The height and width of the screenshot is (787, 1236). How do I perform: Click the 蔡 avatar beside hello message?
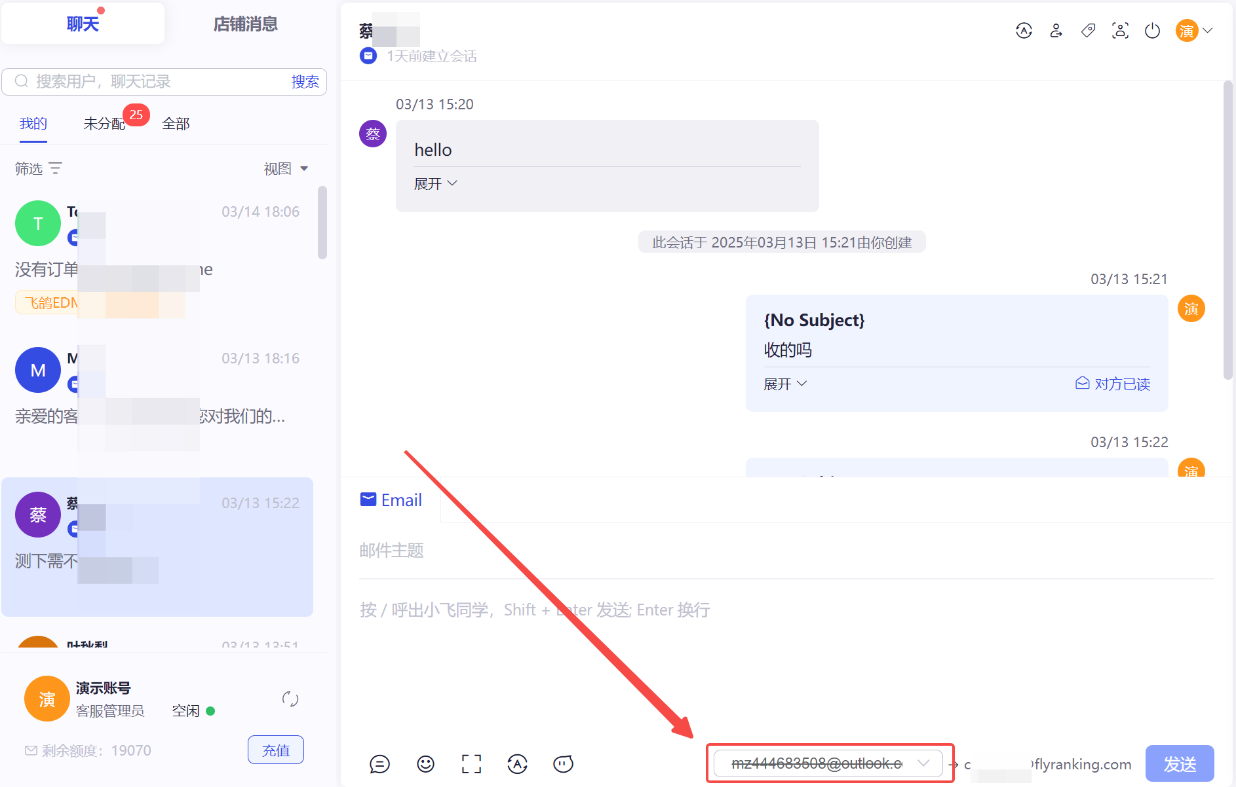point(373,134)
